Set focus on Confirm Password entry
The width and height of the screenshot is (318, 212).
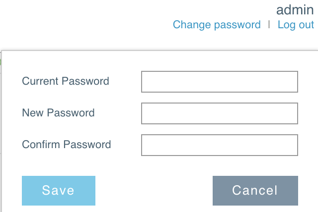pyautogui.click(x=220, y=145)
